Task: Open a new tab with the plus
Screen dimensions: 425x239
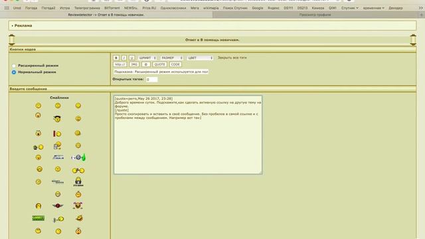Action: [x=421, y=15]
